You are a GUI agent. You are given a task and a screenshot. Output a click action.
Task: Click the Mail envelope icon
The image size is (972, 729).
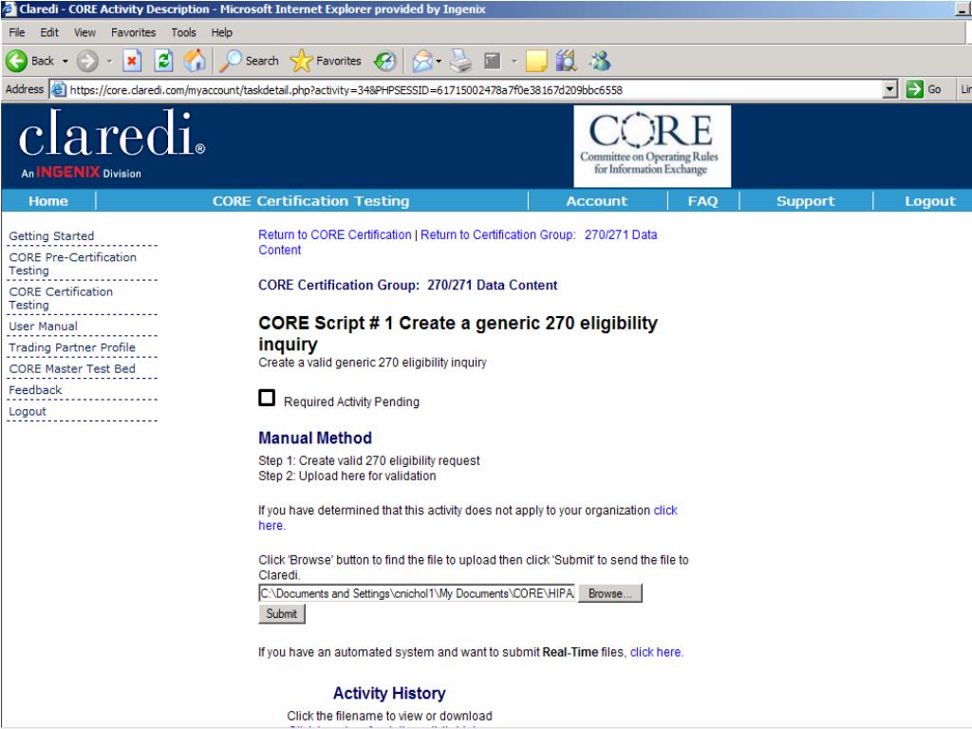click(422, 61)
